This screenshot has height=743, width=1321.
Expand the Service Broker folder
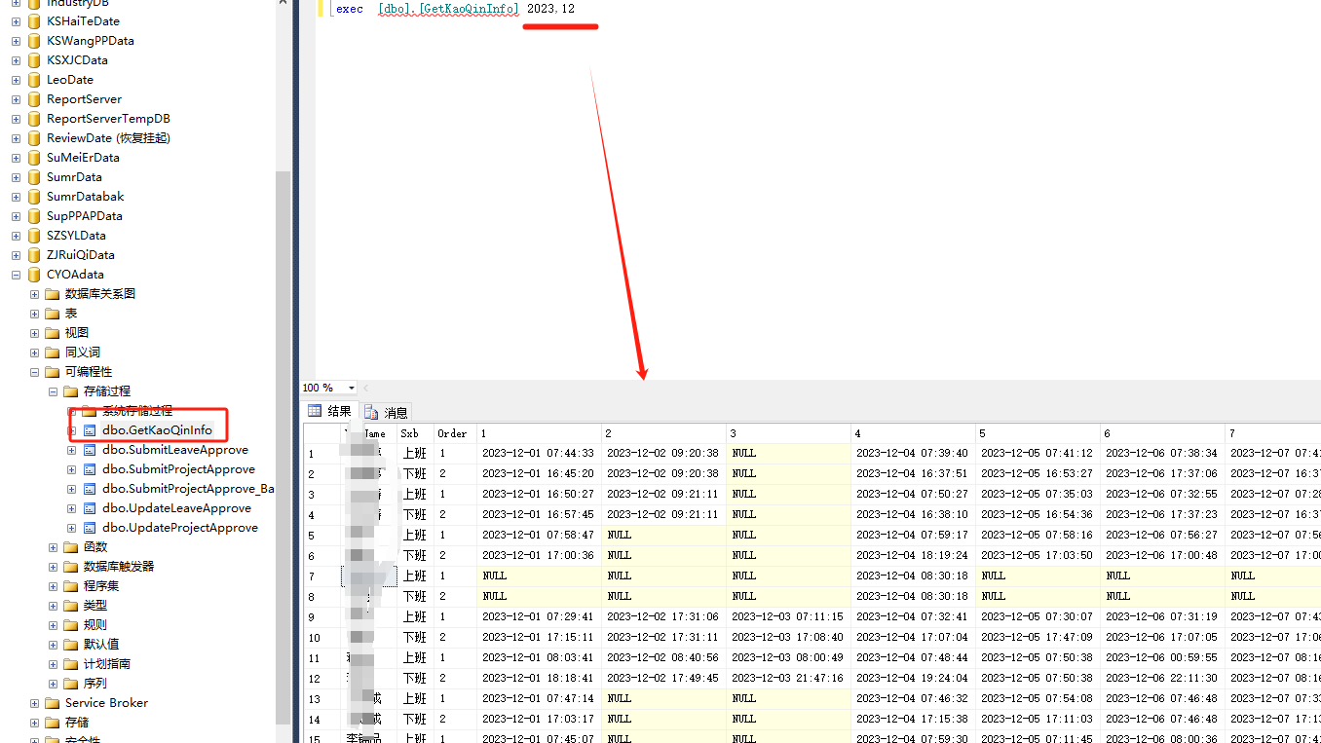(34, 703)
